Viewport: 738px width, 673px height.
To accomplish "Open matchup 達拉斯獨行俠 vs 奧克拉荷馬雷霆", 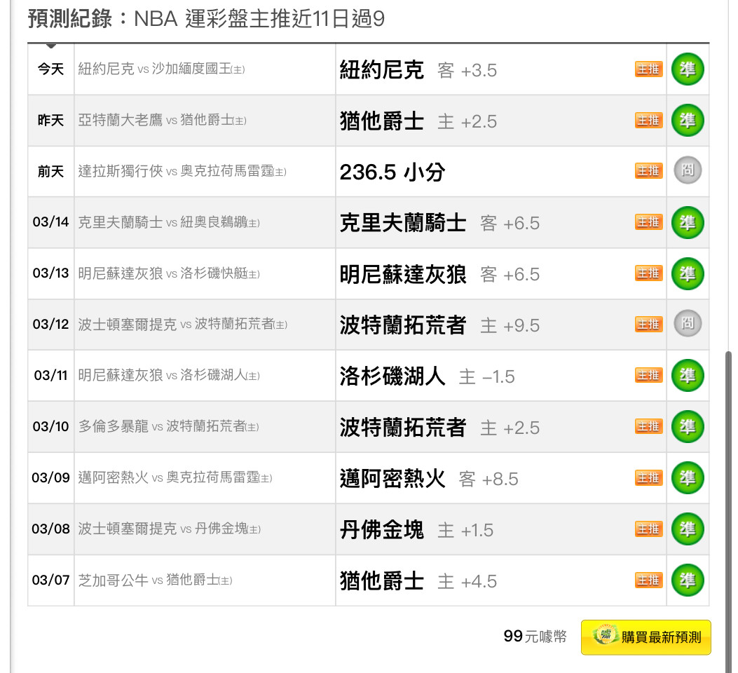I will 182,171.
